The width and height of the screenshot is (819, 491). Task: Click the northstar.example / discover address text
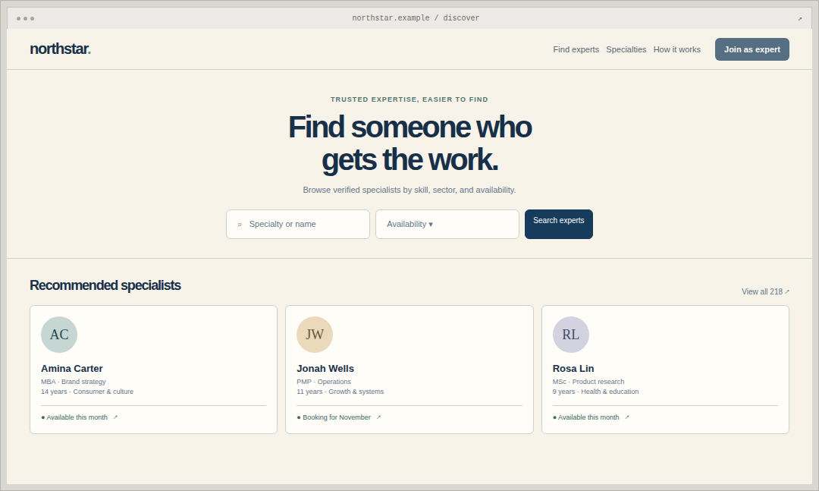point(416,17)
